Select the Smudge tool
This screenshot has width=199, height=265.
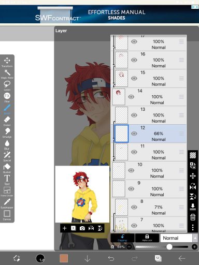tap(7, 132)
